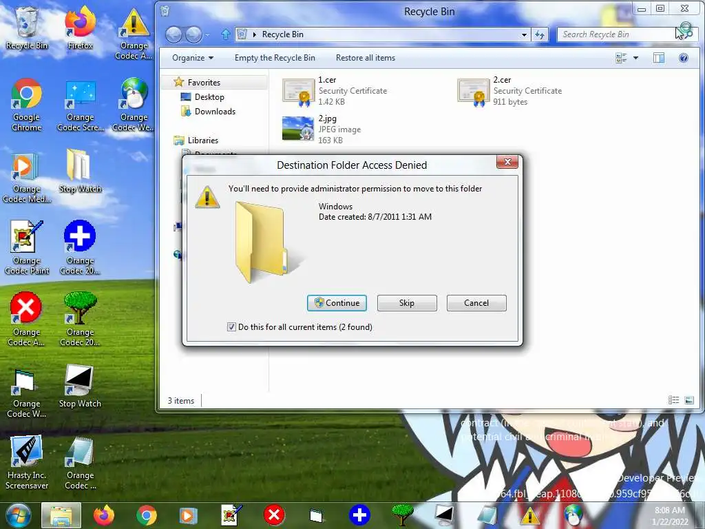
Task: Click blue plus icon in taskbar
Action: click(359, 515)
